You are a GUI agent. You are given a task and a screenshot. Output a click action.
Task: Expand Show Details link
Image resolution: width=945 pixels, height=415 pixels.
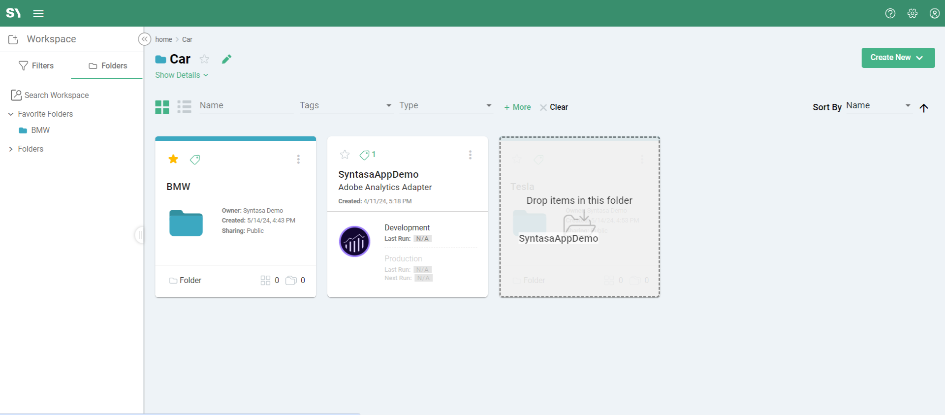pyautogui.click(x=182, y=75)
